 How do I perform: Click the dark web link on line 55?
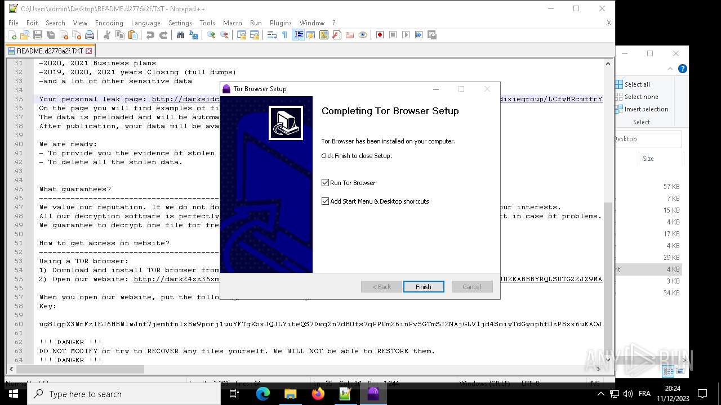coord(368,279)
